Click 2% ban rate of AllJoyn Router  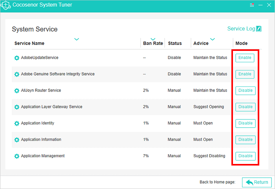[x=146, y=90]
